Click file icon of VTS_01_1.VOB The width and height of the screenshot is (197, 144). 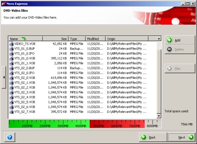pos(11,63)
